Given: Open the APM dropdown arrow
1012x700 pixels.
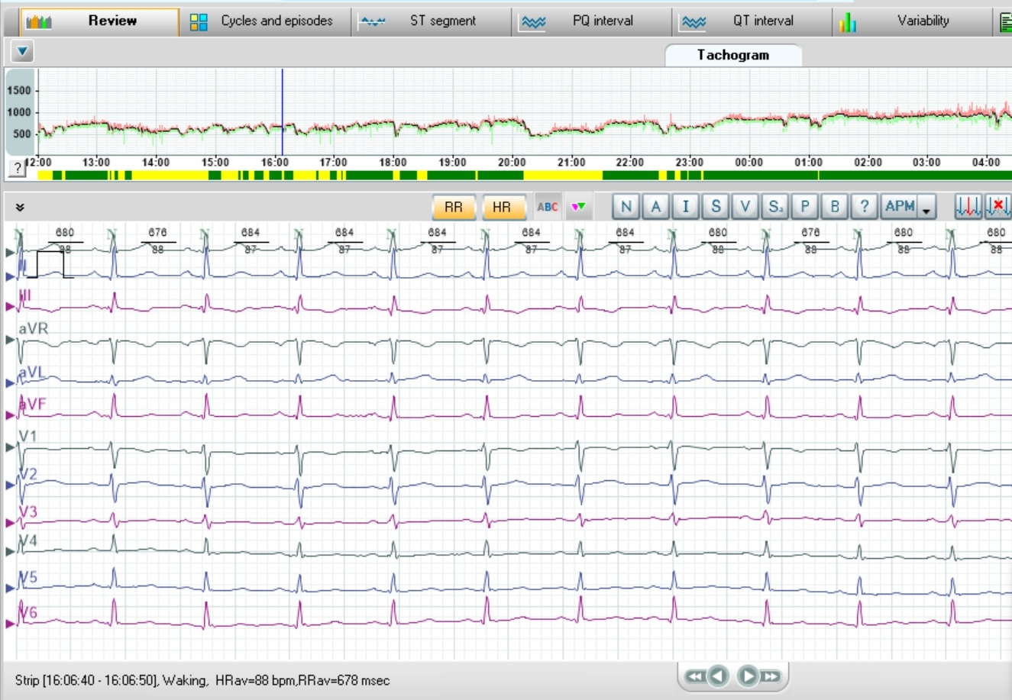Looking at the screenshot, I should click(927, 208).
